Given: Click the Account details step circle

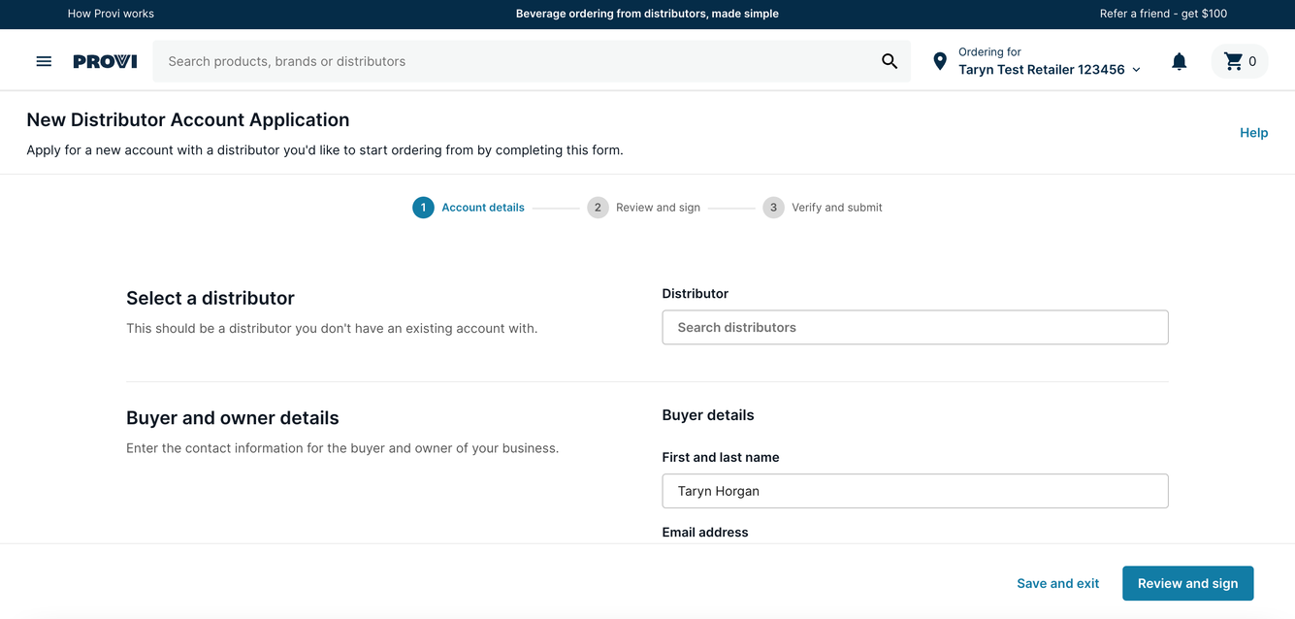Looking at the screenshot, I should (x=423, y=207).
